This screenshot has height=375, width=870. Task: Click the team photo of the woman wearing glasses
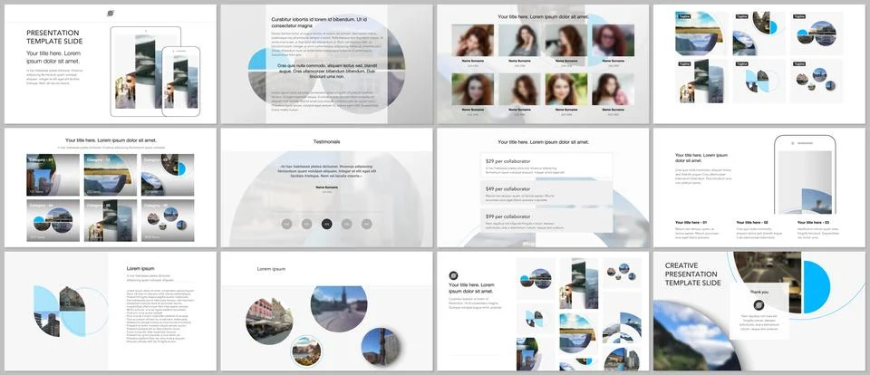pyautogui.click(x=614, y=41)
